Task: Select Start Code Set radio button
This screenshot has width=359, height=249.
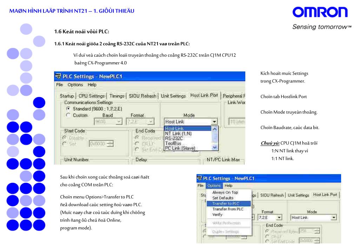Action: [x=65, y=143]
